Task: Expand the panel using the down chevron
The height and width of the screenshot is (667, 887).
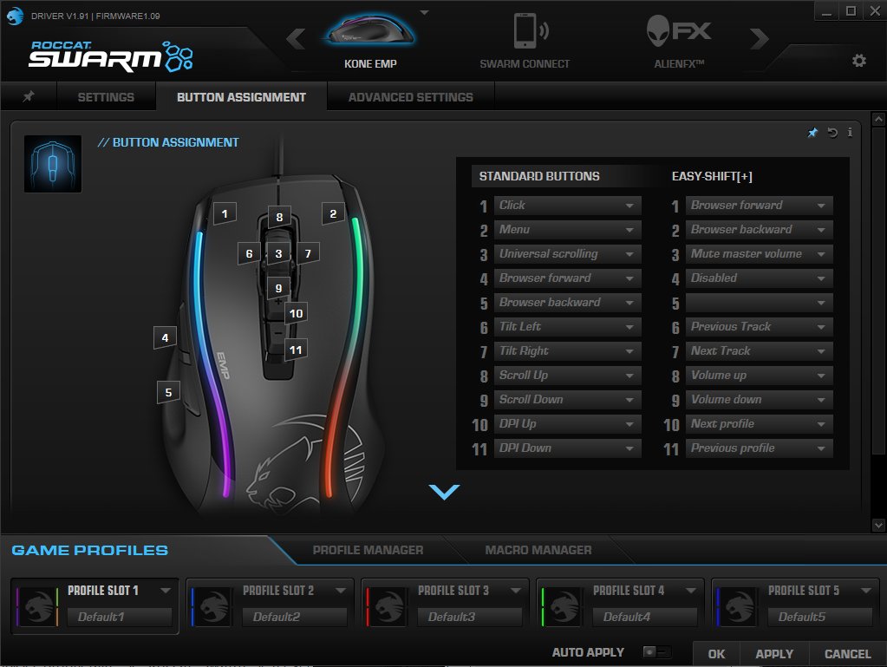Action: [444, 491]
